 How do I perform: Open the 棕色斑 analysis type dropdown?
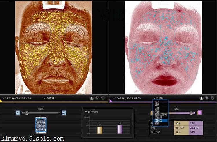tap(45, 98)
